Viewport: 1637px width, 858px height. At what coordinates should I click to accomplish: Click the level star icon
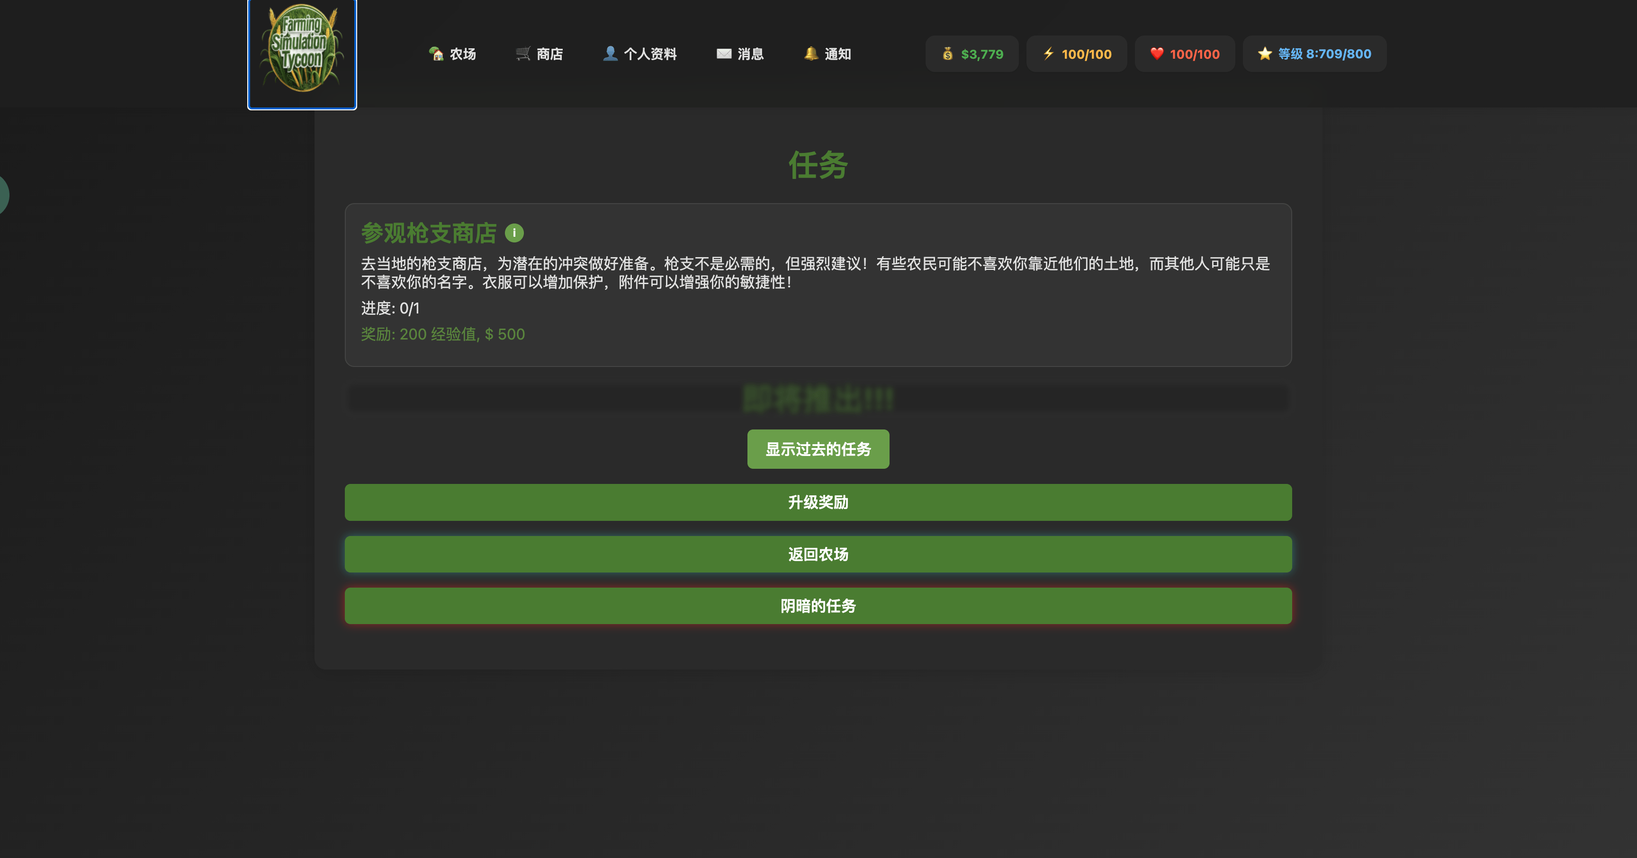pyautogui.click(x=1265, y=54)
